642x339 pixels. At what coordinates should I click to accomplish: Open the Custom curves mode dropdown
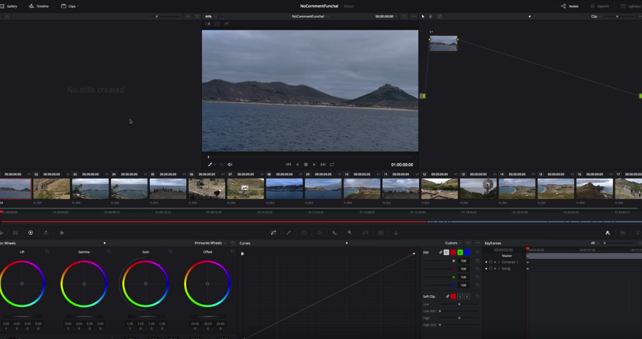(x=453, y=243)
